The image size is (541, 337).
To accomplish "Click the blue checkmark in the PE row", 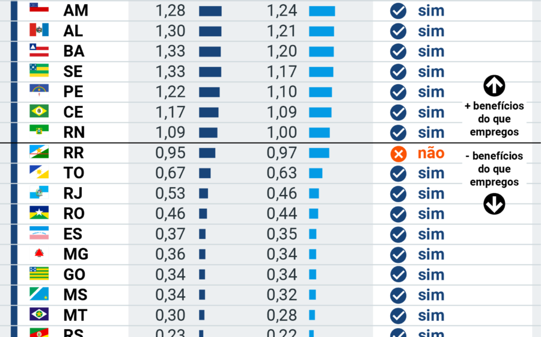I will 398,92.
